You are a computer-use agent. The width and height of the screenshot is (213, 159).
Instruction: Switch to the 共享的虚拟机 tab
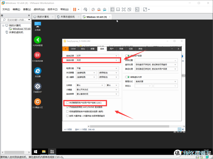pyautogui.click(x=68, y=17)
